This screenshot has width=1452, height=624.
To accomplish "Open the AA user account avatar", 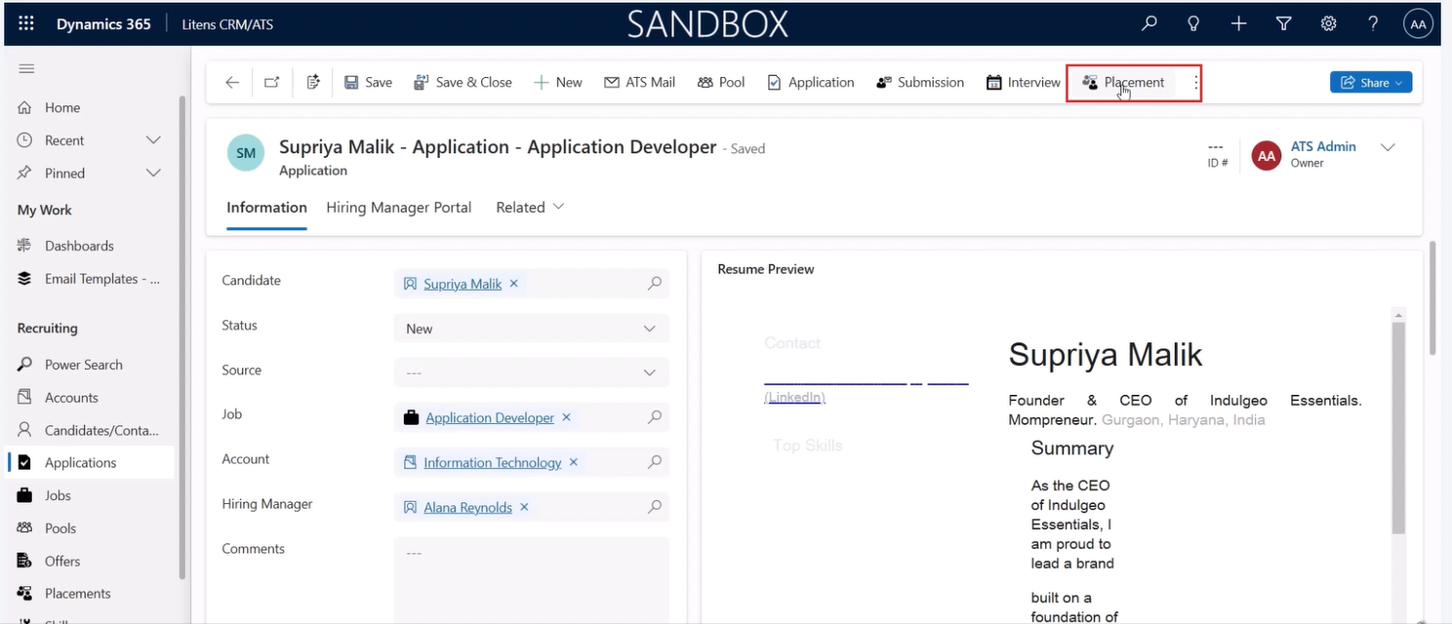I will (1418, 24).
